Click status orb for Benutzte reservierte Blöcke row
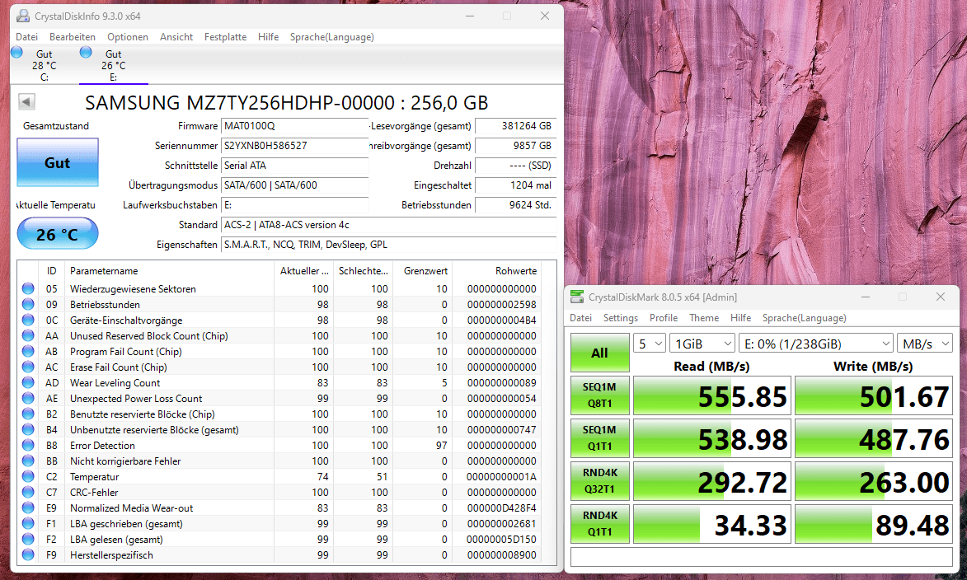Image resolution: width=967 pixels, height=580 pixels. (x=28, y=414)
